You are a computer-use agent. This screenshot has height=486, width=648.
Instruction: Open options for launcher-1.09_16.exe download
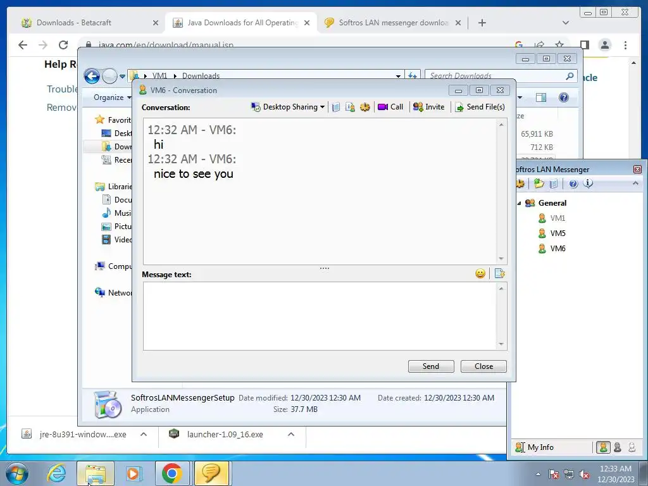click(x=291, y=434)
